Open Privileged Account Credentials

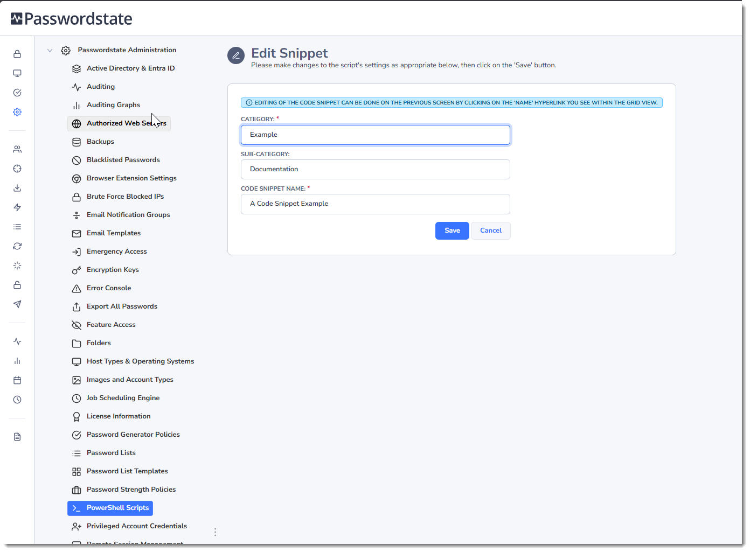click(x=137, y=526)
